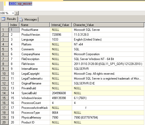Click the LegalTrademarks cell
The image size is (145, 125).
click(x=35, y=79)
